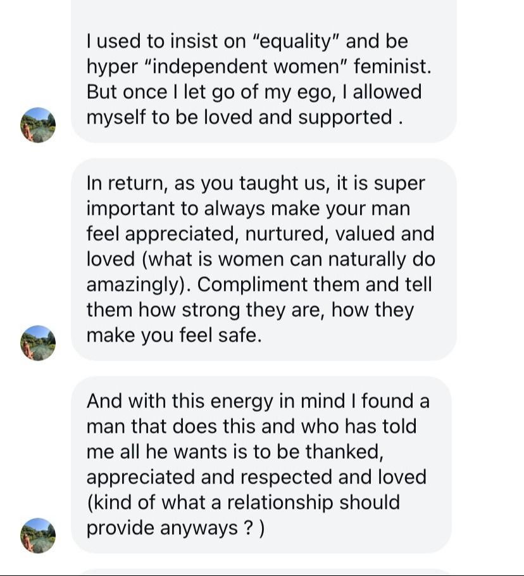Tap profile picture next to "make you feel safe"
The width and height of the screenshot is (524, 576).
(x=38, y=343)
